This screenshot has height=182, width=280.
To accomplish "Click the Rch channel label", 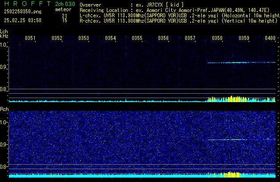I will [4, 109].
